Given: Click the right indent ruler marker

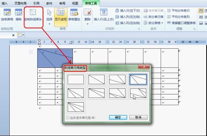Looking at the screenshot, I should pyautogui.click(x=71, y=42).
